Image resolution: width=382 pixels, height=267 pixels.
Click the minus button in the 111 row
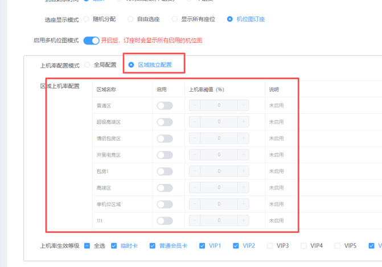195,220
